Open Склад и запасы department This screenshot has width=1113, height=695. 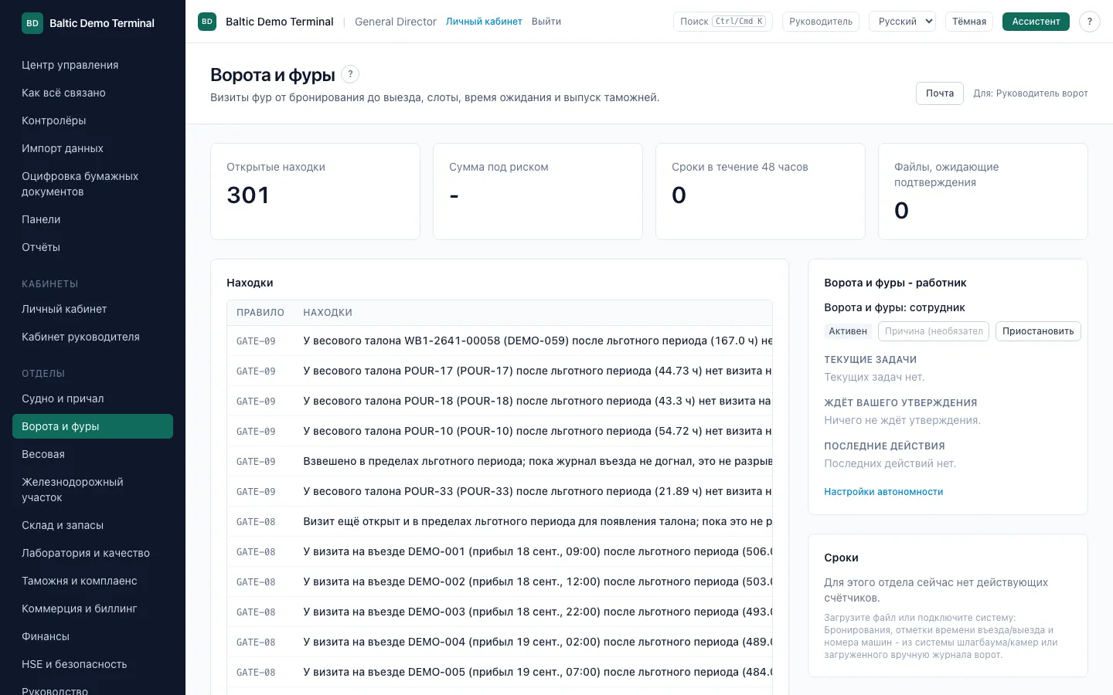[x=93, y=525]
